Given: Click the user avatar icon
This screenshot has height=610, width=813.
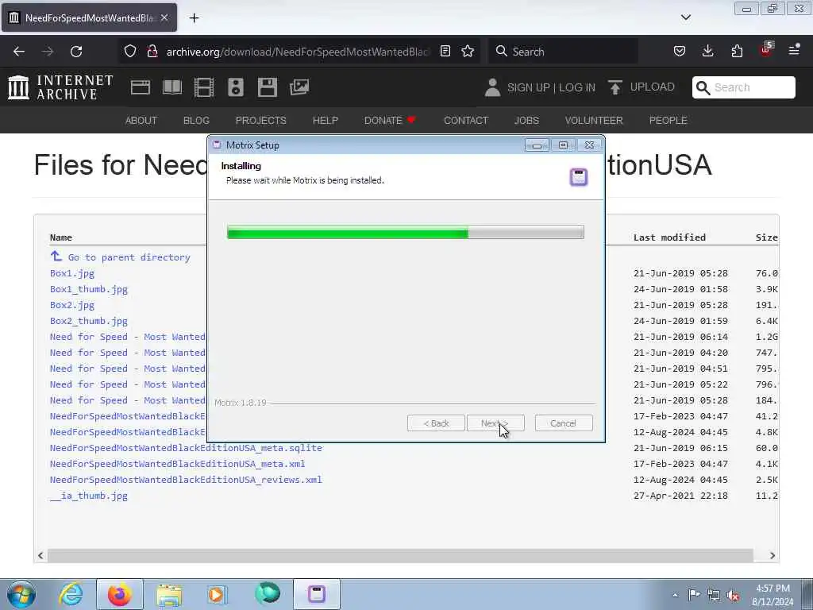Looking at the screenshot, I should coord(492,87).
